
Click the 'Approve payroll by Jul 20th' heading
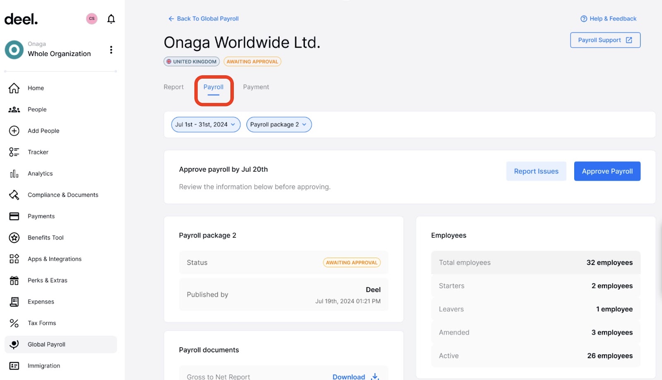click(x=223, y=169)
